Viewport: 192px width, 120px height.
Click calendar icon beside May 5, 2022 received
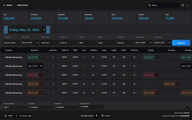[41, 66]
